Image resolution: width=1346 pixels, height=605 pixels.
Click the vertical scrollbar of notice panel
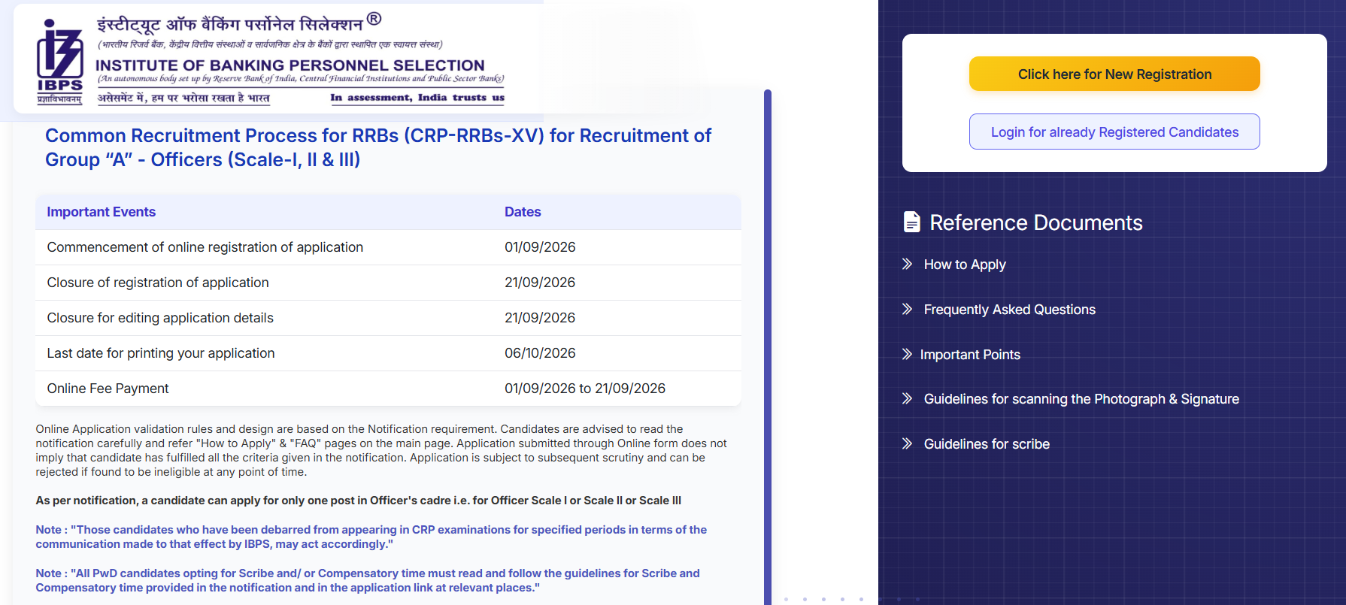(x=768, y=346)
